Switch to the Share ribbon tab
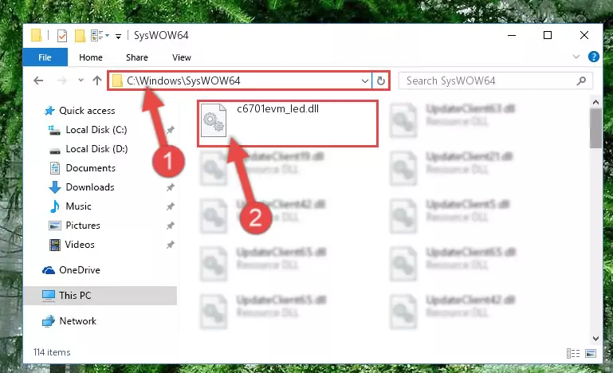Viewport: 613px width, 373px height. (137, 57)
